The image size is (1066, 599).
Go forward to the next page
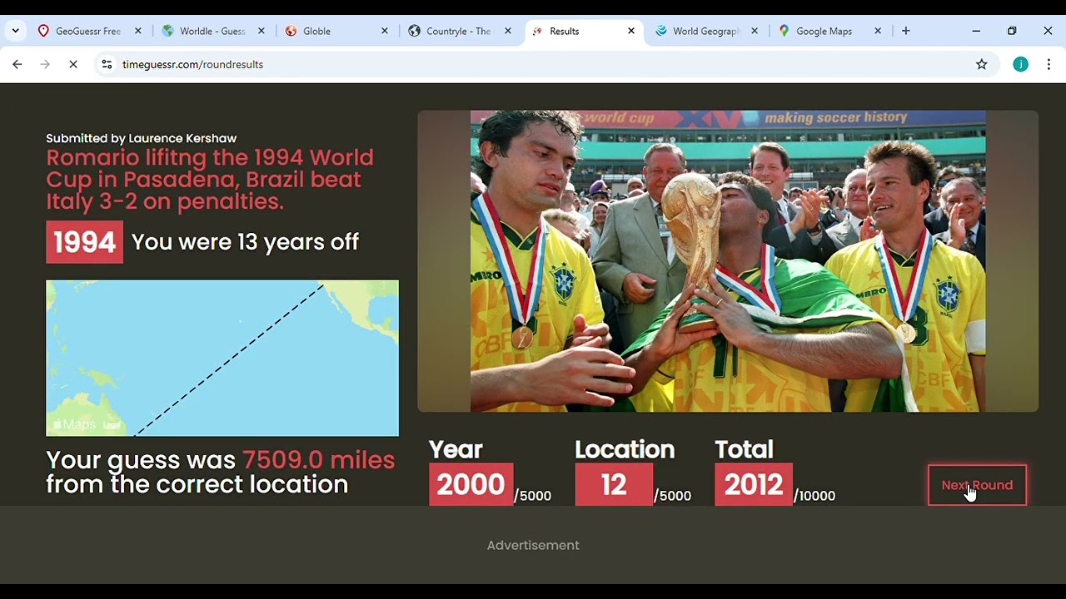pos(45,64)
